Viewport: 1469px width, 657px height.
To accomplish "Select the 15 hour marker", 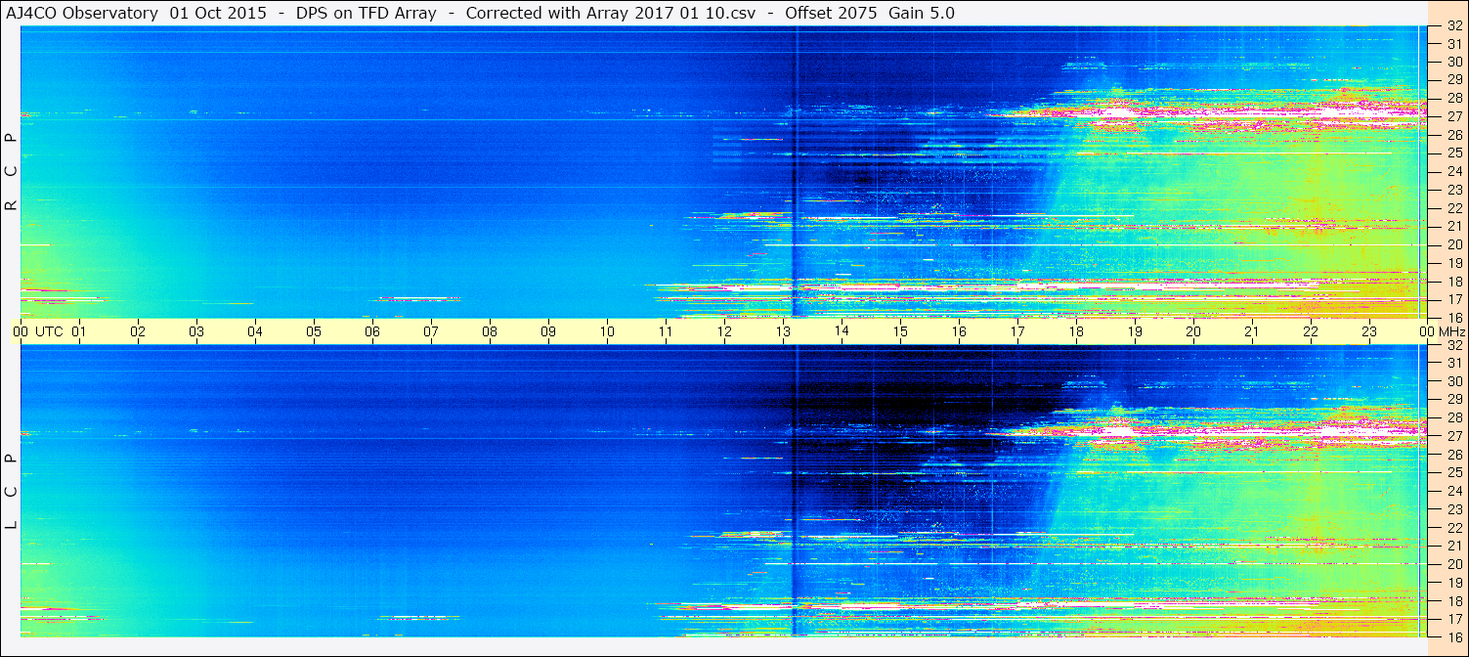I will pos(900,331).
